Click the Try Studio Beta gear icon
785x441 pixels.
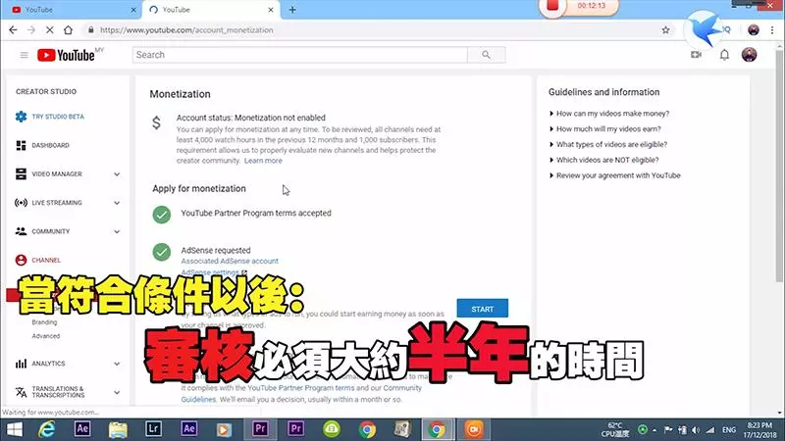[21, 117]
